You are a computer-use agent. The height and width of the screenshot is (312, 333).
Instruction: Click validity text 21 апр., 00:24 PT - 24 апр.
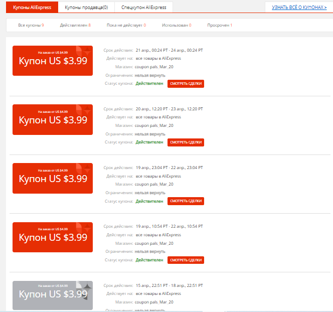point(170,50)
